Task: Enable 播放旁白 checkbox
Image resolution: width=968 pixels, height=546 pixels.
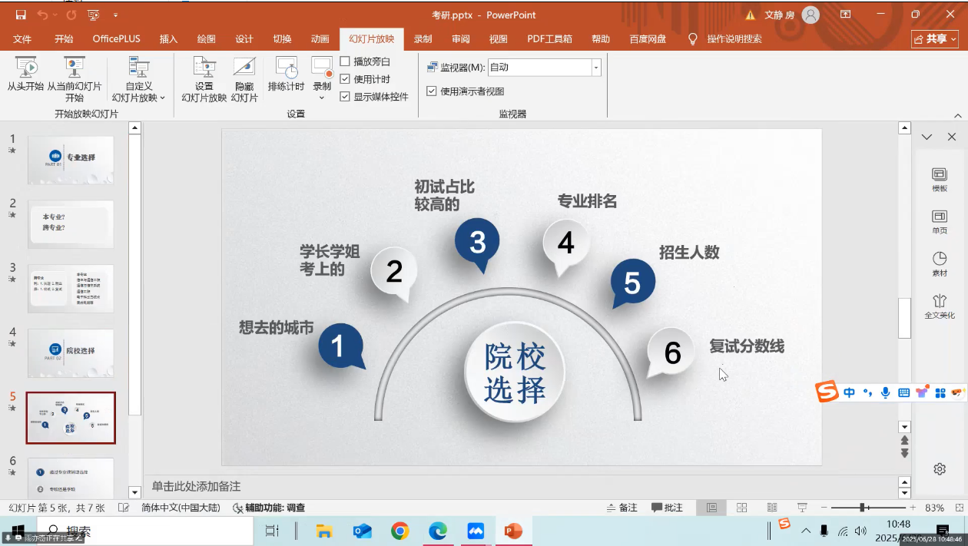Action: 346,61
